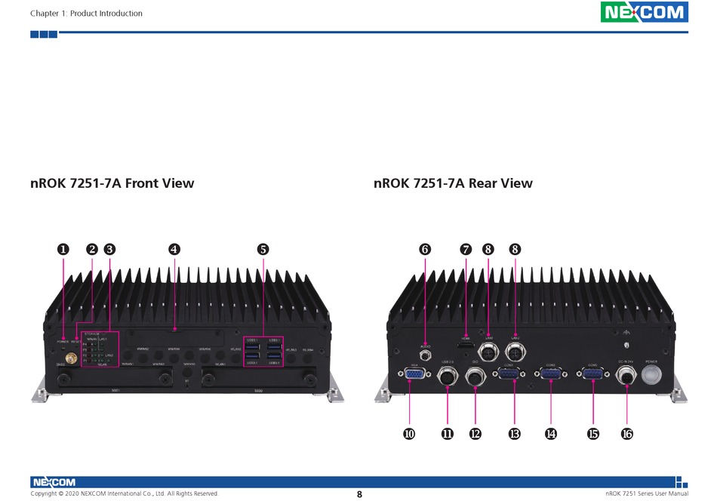Click callout number 15 below the rear view
717x501 pixels.
point(593,434)
